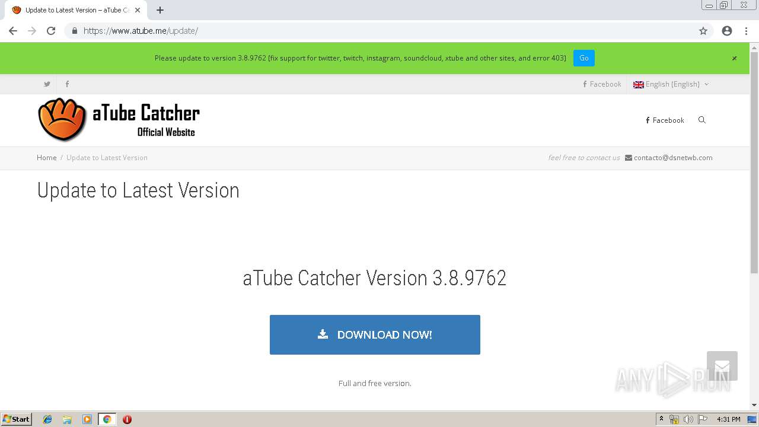The width and height of the screenshot is (759, 427).
Task: Open the Chrome three-dot menu
Action: point(746,31)
